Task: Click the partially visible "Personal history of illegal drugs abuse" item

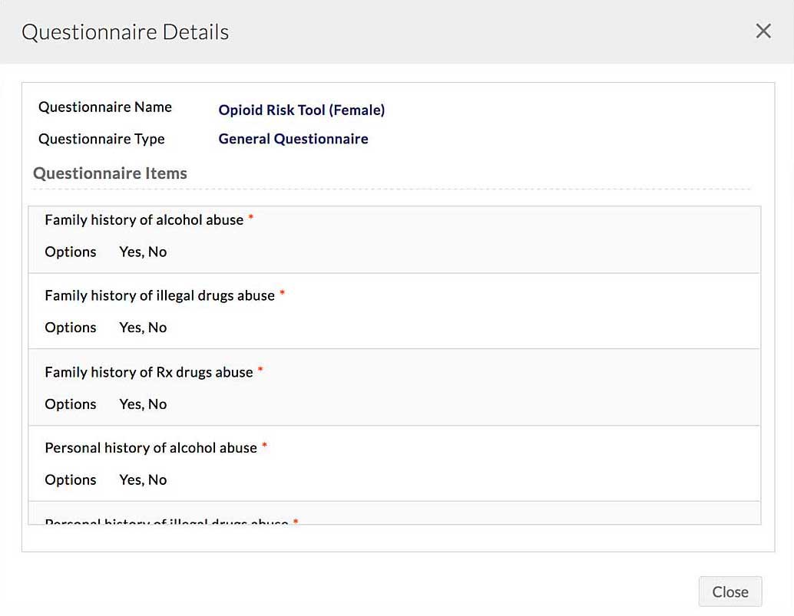Action: [x=166, y=522]
